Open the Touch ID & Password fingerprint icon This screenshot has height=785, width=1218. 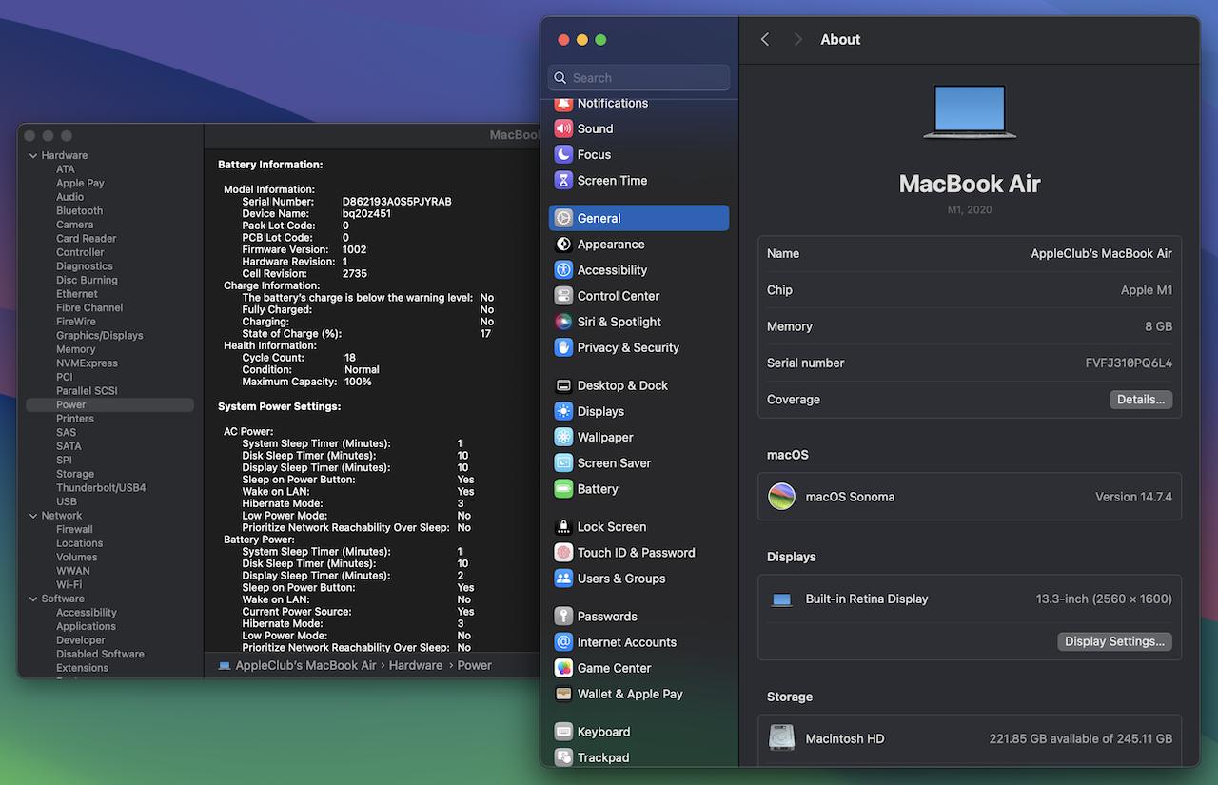[x=563, y=552]
